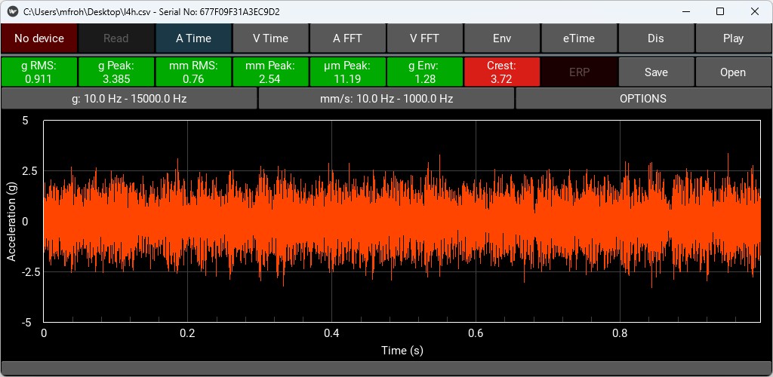Open a measurement file
This screenshot has width=773, height=377.
734,72
